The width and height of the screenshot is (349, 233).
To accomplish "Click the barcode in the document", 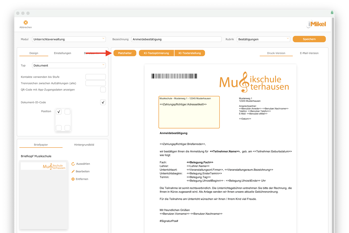I will coord(174,76).
